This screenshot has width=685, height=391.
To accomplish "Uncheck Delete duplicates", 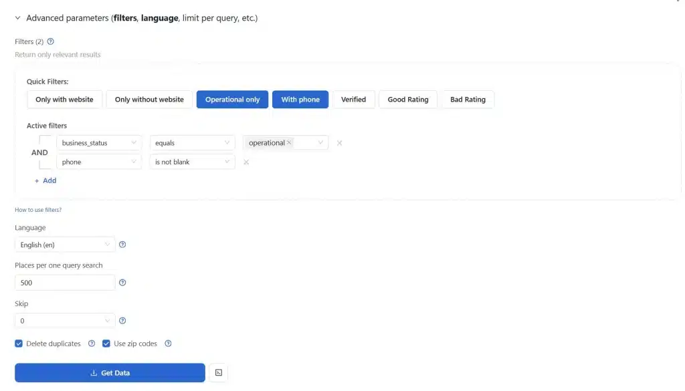I will click(18, 344).
